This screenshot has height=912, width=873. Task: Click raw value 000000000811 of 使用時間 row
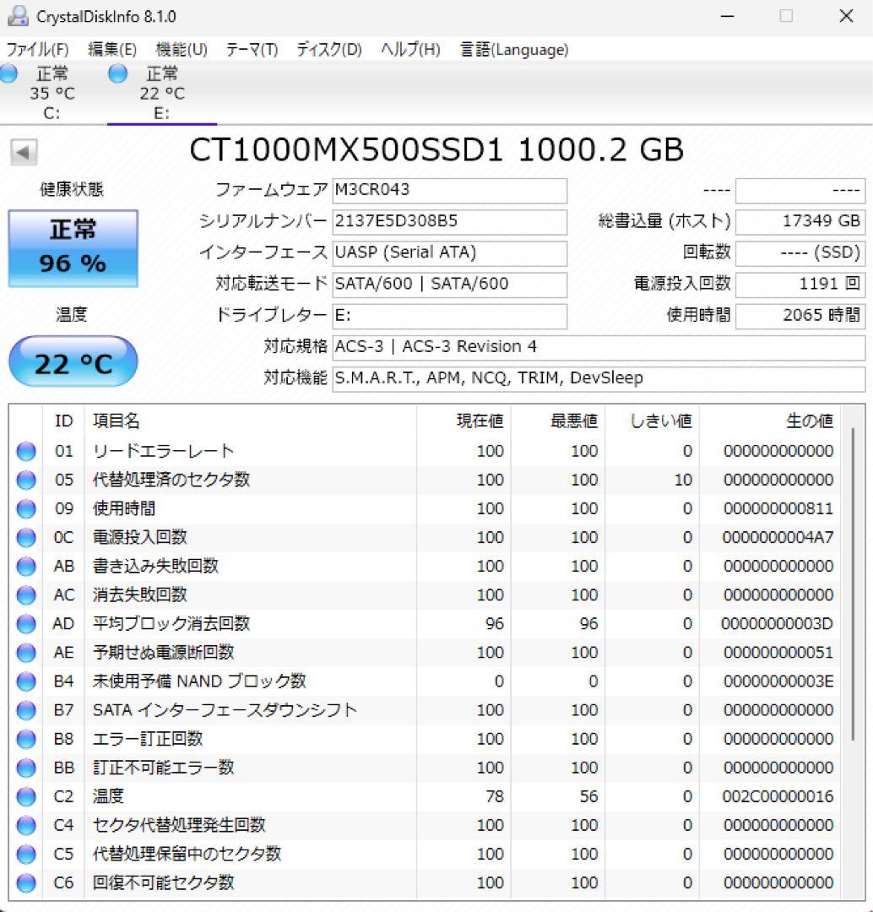coord(778,508)
